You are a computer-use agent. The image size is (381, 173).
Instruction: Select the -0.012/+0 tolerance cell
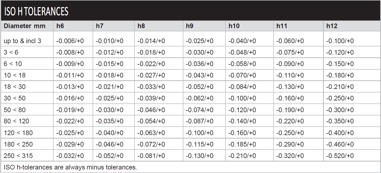(x=110, y=52)
